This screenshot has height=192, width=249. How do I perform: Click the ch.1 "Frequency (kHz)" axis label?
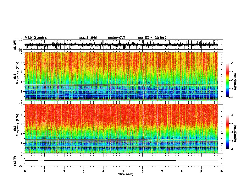click(18, 73)
